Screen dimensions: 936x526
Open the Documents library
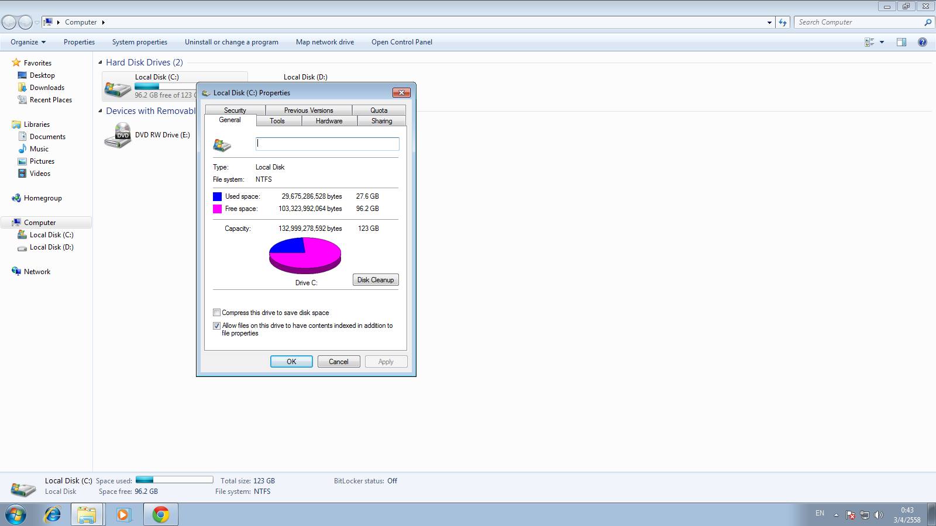pos(47,137)
